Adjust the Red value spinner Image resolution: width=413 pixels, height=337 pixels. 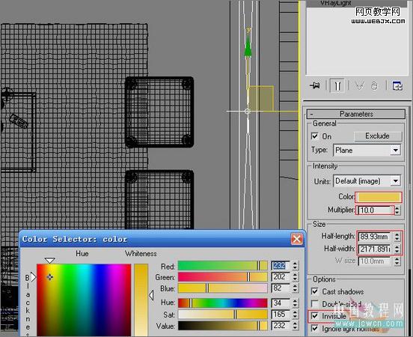point(295,266)
